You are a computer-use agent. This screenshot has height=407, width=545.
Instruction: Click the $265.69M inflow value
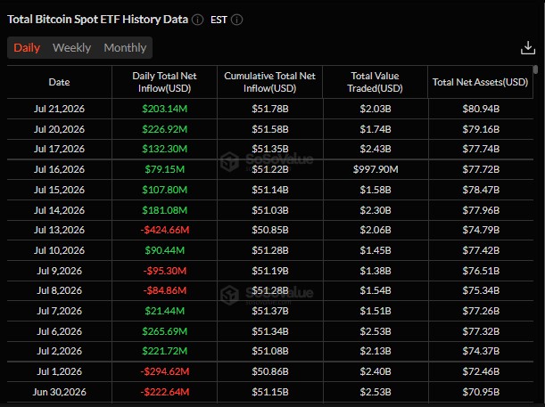tap(164, 331)
